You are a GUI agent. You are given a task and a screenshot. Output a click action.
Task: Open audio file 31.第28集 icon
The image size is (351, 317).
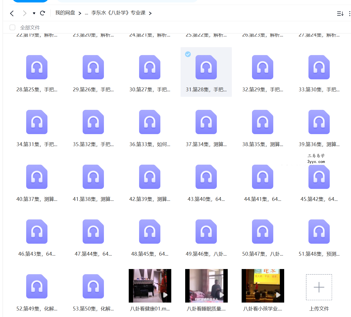click(x=206, y=67)
